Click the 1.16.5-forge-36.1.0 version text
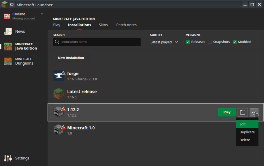The image size is (264, 166). click(82, 79)
